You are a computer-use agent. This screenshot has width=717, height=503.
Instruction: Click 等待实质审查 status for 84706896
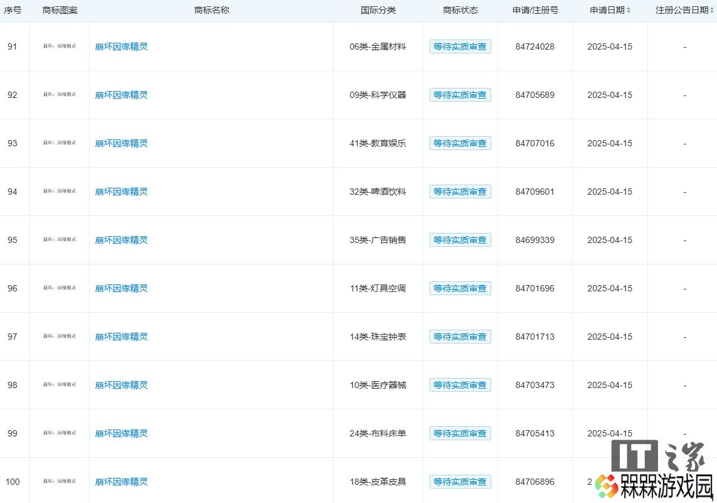coord(460,482)
